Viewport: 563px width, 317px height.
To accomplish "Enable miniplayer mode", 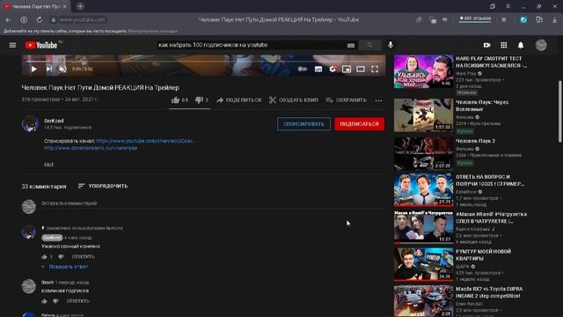I will 347,69.
